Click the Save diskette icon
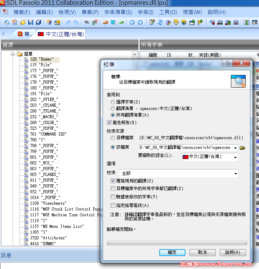This screenshot has height=269, width=259. click(31, 22)
